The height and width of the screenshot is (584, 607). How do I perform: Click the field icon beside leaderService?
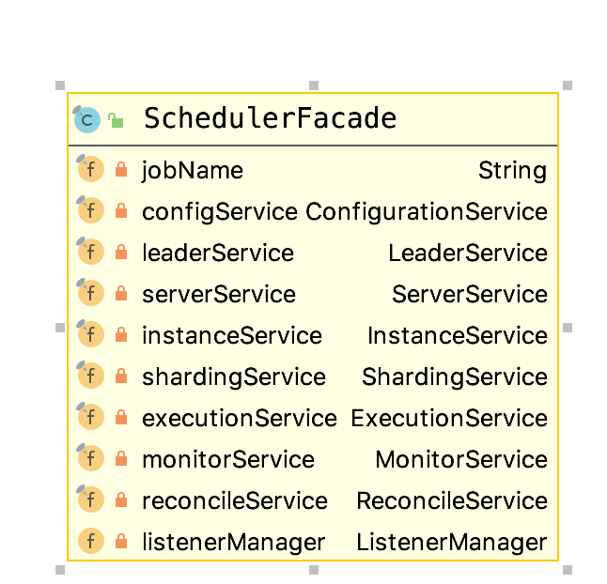(x=90, y=253)
